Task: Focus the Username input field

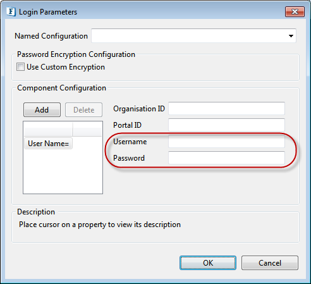Action: coord(227,141)
